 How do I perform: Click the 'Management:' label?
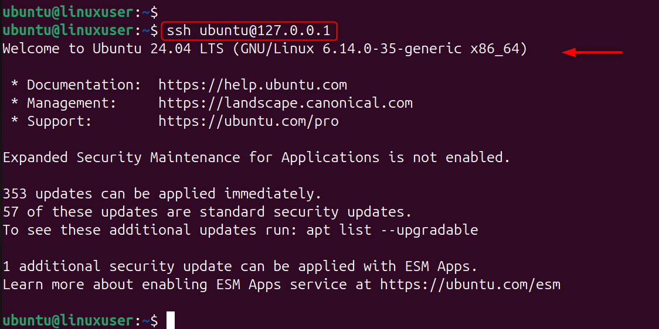tap(72, 103)
